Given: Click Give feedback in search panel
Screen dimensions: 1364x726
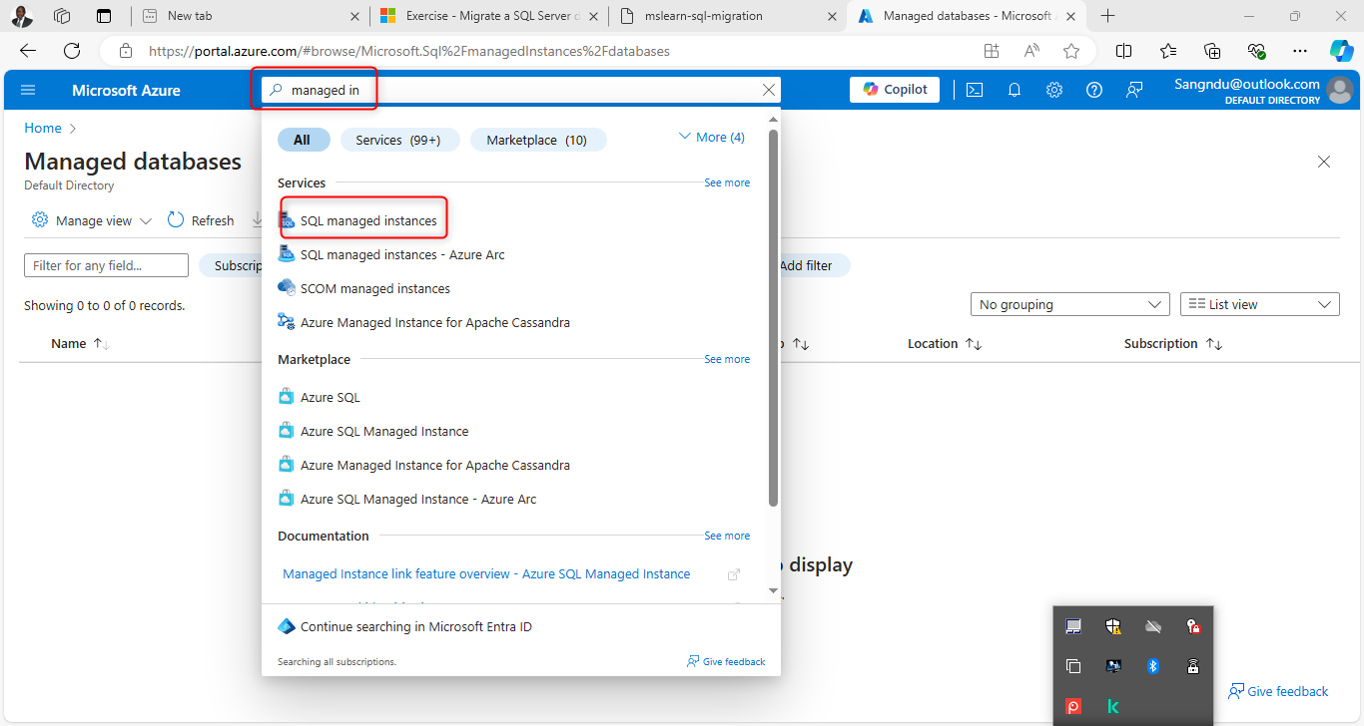Looking at the screenshot, I should (x=726, y=661).
